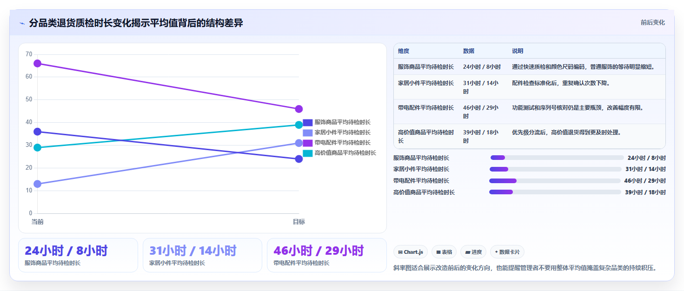Select the light periwinkle data point at 目标
Screen dimensions: 684x291
299,143
